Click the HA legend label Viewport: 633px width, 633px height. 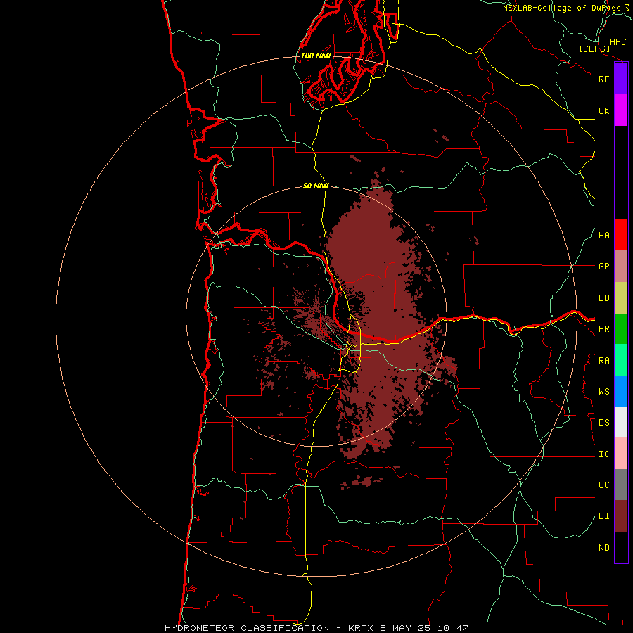[603, 235]
